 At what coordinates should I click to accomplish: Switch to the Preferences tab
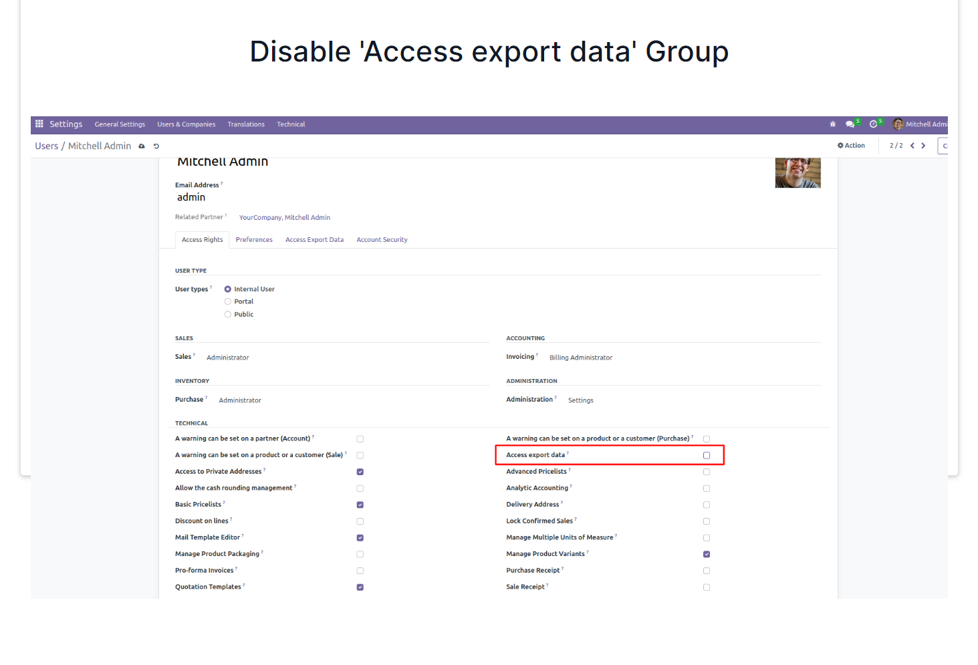pyautogui.click(x=254, y=240)
